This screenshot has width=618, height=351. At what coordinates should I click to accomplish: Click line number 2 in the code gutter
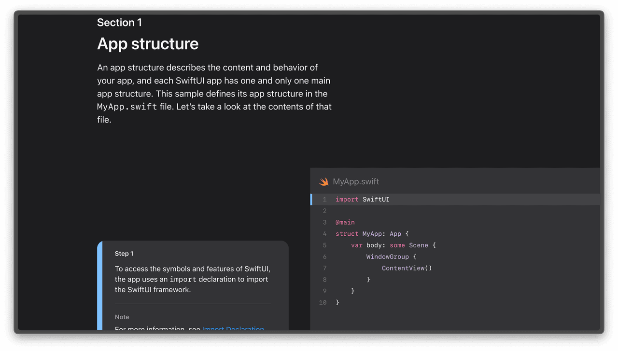324,211
